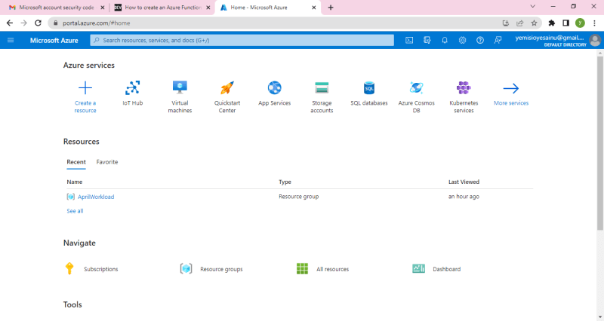Click the scrollbar down arrow
The image size is (604, 321).
(600, 317)
